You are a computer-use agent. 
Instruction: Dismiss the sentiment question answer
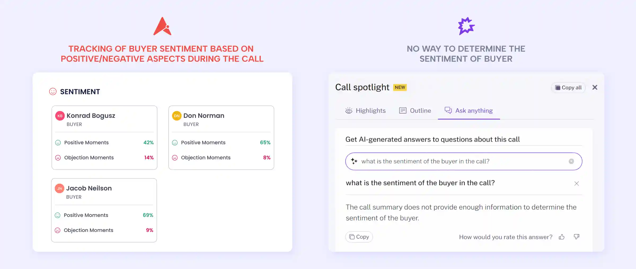point(576,183)
